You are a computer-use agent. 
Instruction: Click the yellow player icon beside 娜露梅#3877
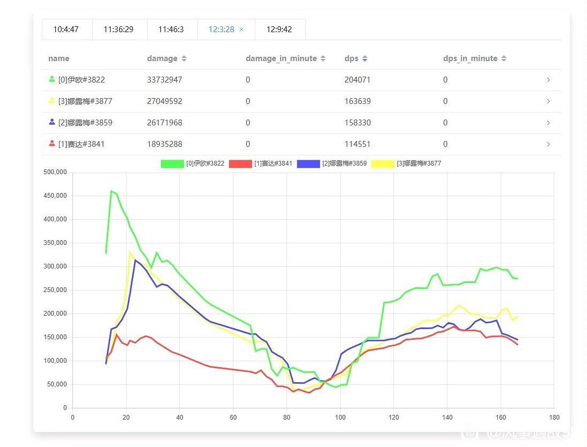pyautogui.click(x=52, y=101)
